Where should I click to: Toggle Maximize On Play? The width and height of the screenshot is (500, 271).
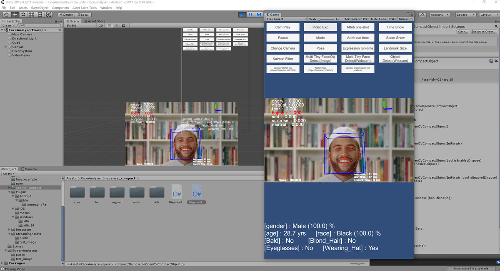click(x=357, y=19)
